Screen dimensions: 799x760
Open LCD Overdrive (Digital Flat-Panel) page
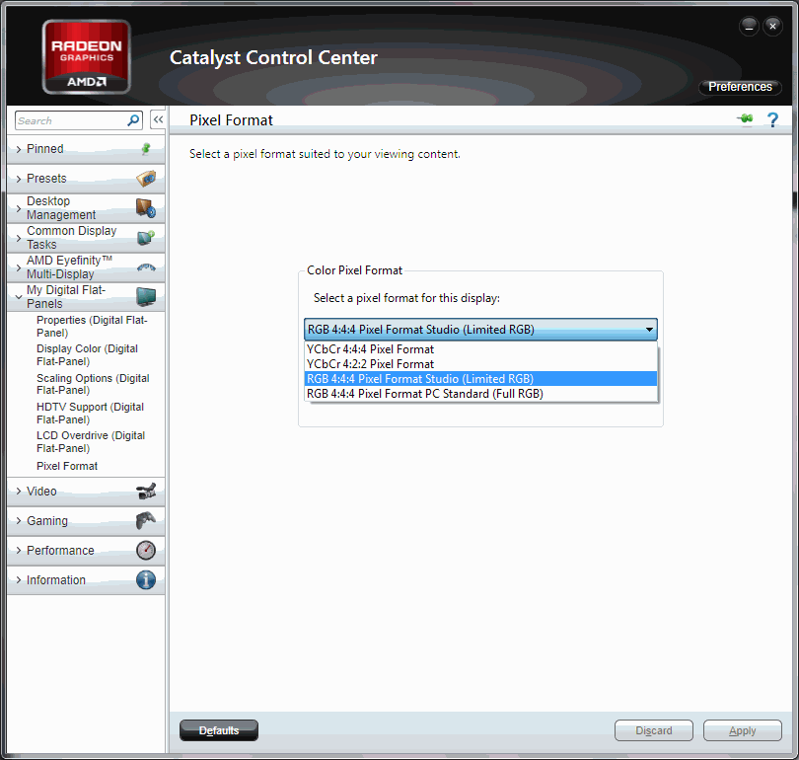pos(91,441)
